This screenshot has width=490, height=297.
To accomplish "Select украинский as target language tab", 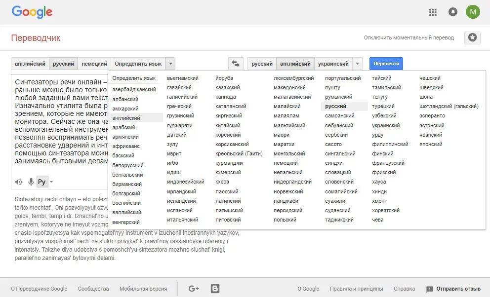I will (333, 64).
